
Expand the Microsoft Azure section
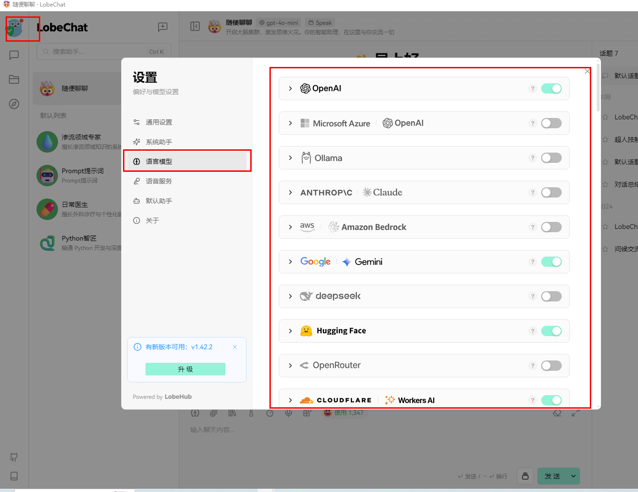click(290, 123)
